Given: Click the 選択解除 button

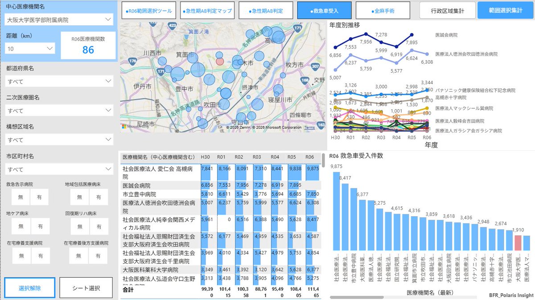Looking at the screenshot, I should pyautogui.click(x=30, y=288).
